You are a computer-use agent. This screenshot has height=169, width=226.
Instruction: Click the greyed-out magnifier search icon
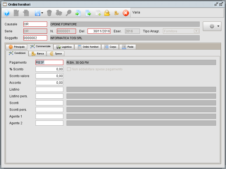pyautogui.click(x=69, y=13)
